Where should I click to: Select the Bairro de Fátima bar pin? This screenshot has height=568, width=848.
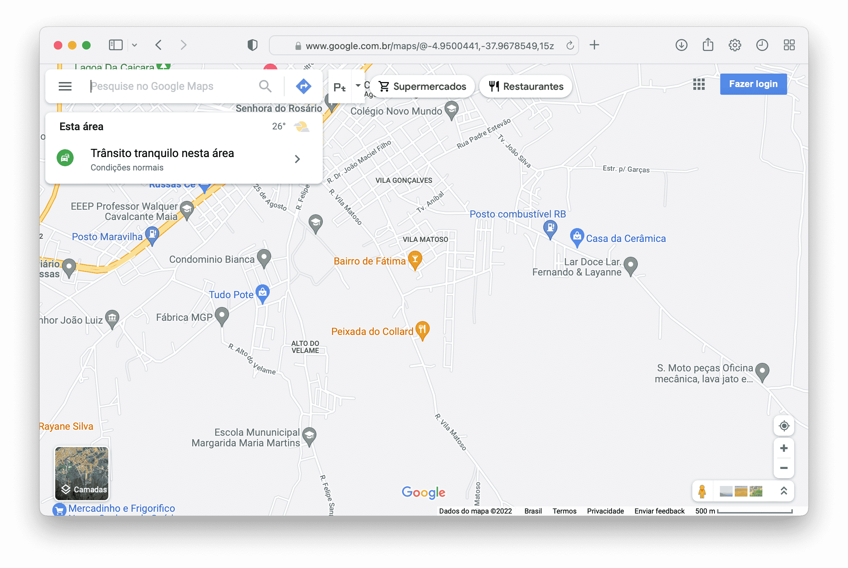click(415, 260)
